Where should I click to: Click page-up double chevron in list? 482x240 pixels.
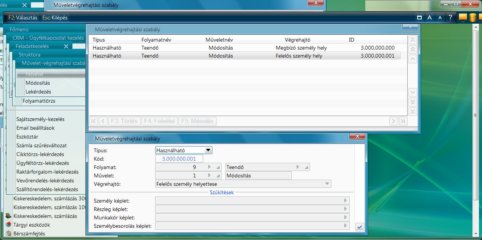(x=412, y=50)
